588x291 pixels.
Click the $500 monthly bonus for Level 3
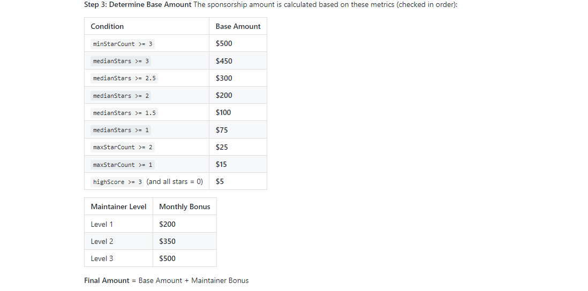click(167, 258)
